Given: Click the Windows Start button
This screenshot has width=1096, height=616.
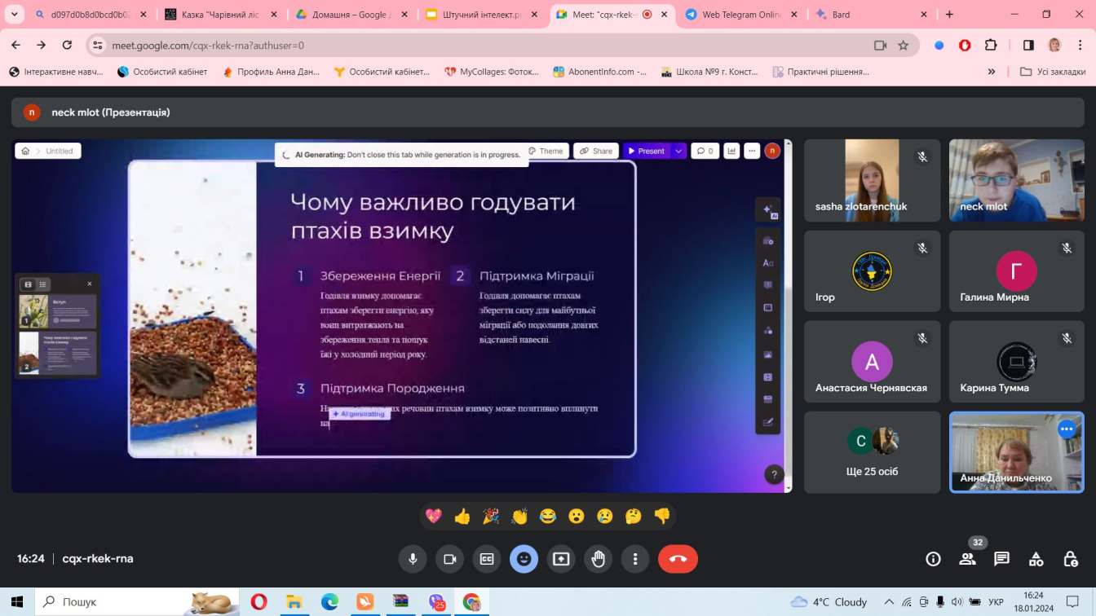Looking at the screenshot, I should pos(18,601).
